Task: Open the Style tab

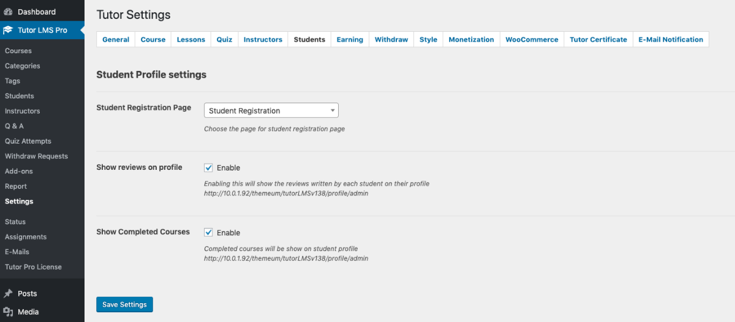Action: [x=428, y=39]
